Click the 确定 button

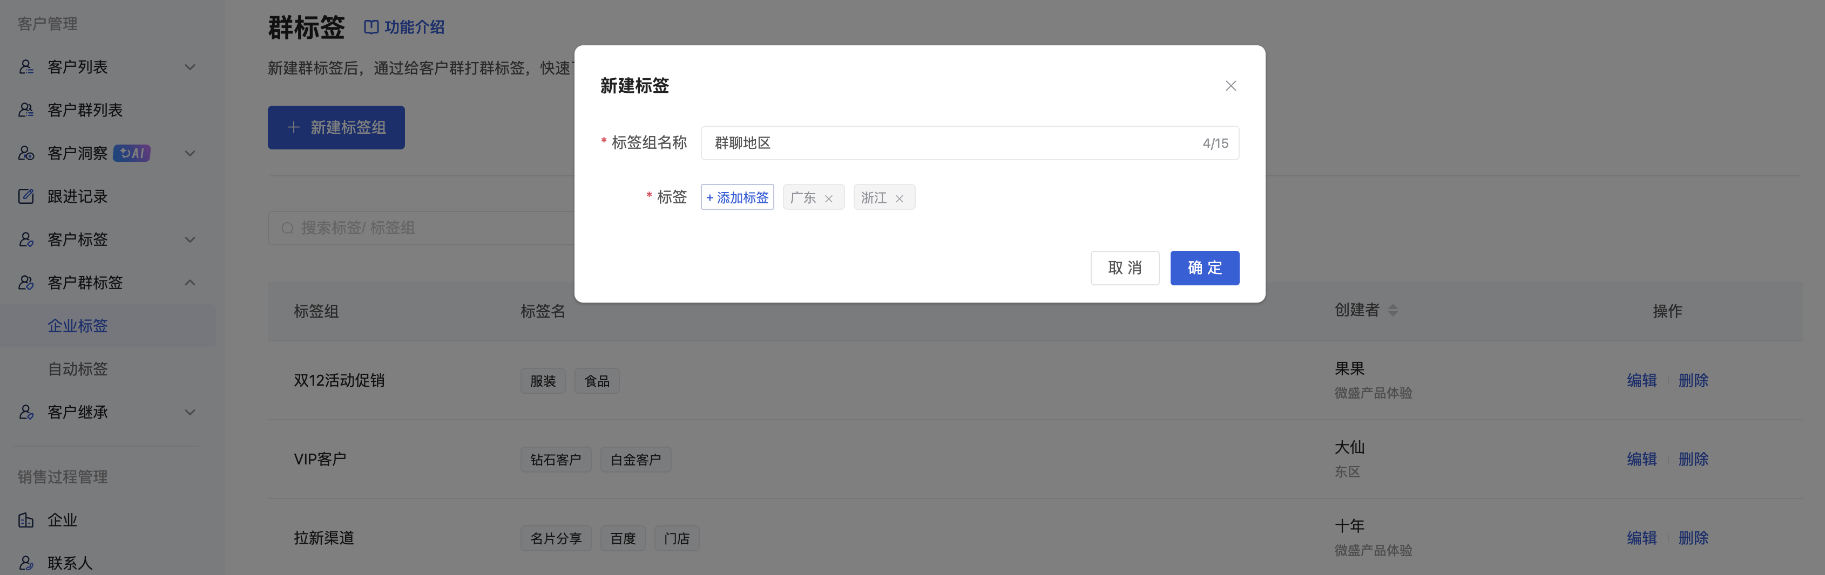point(1205,268)
